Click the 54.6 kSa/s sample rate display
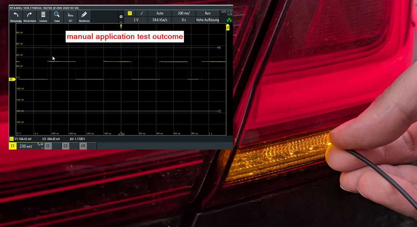Screen dimensions: 417x227 (x=161, y=20)
